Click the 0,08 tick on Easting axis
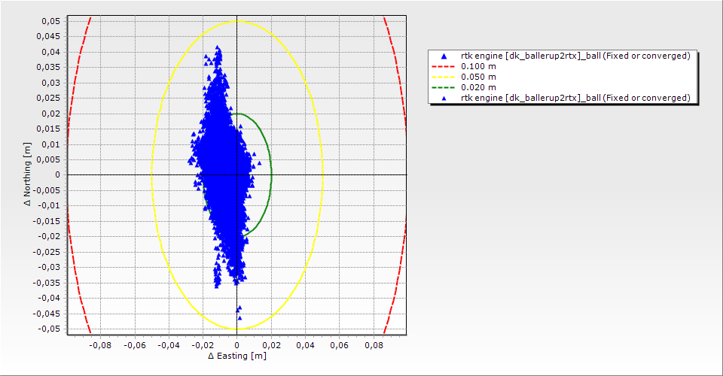 click(x=374, y=345)
